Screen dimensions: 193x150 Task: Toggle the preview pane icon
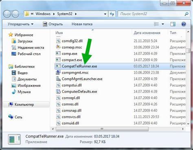[x=173, y=24]
